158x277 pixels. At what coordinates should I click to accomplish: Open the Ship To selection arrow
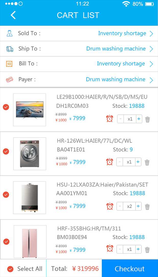151,49
